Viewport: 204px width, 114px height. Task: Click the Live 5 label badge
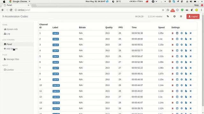point(56,56)
